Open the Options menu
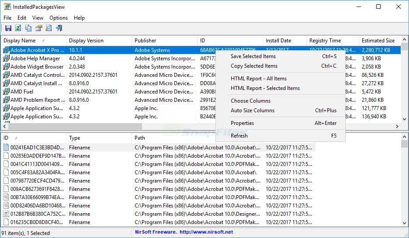 (59, 18)
